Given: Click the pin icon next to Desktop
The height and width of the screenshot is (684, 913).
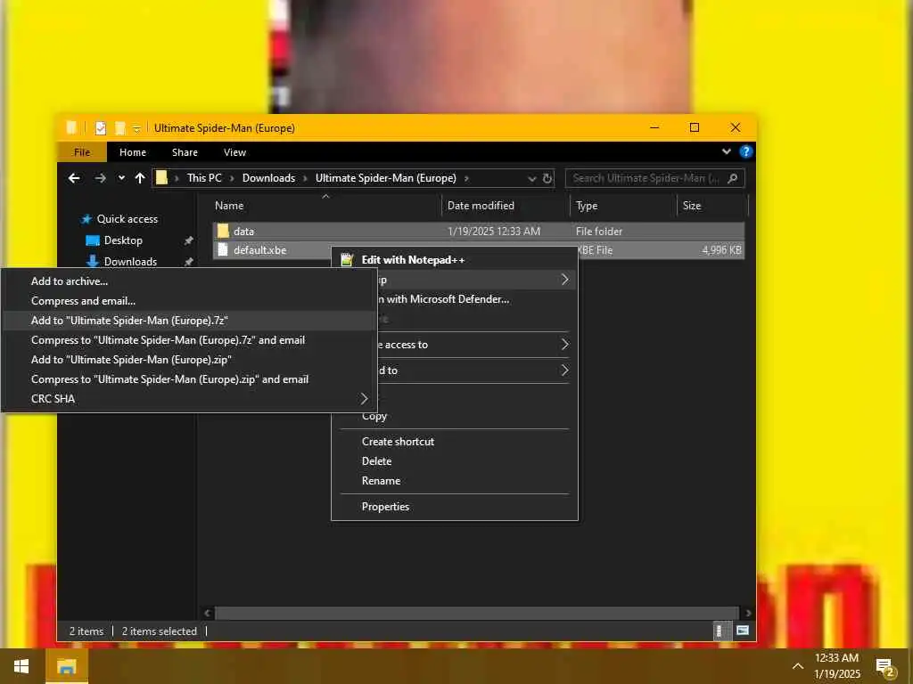Looking at the screenshot, I should pyautogui.click(x=188, y=240).
